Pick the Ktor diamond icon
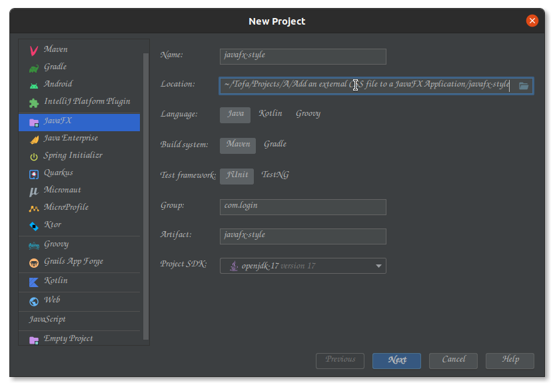 34,226
